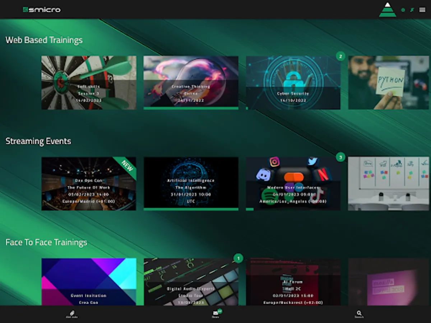This screenshot has height=323, width=431.
Task: Click the NEW ribbon on One Ops Con
Action: pyautogui.click(x=126, y=167)
